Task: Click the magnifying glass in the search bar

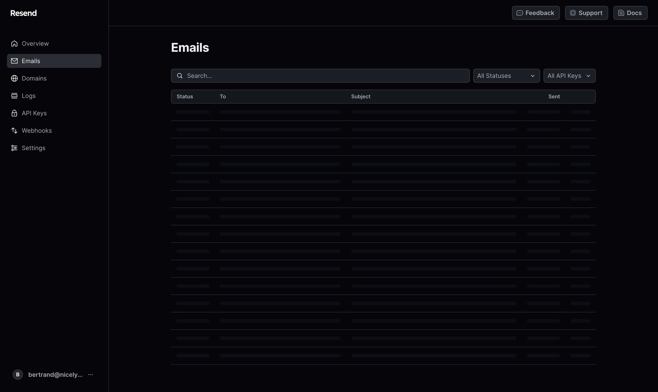Action: pyautogui.click(x=180, y=75)
